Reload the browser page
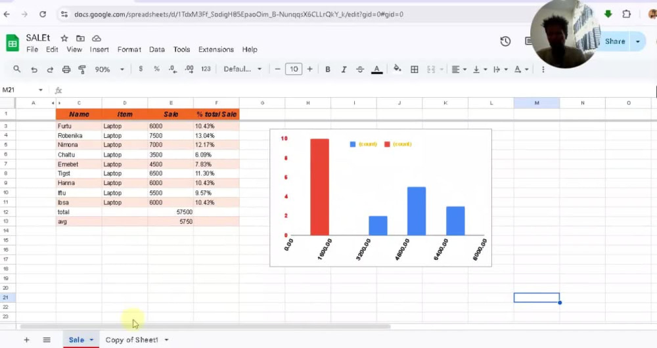 pyautogui.click(x=43, y=14)
